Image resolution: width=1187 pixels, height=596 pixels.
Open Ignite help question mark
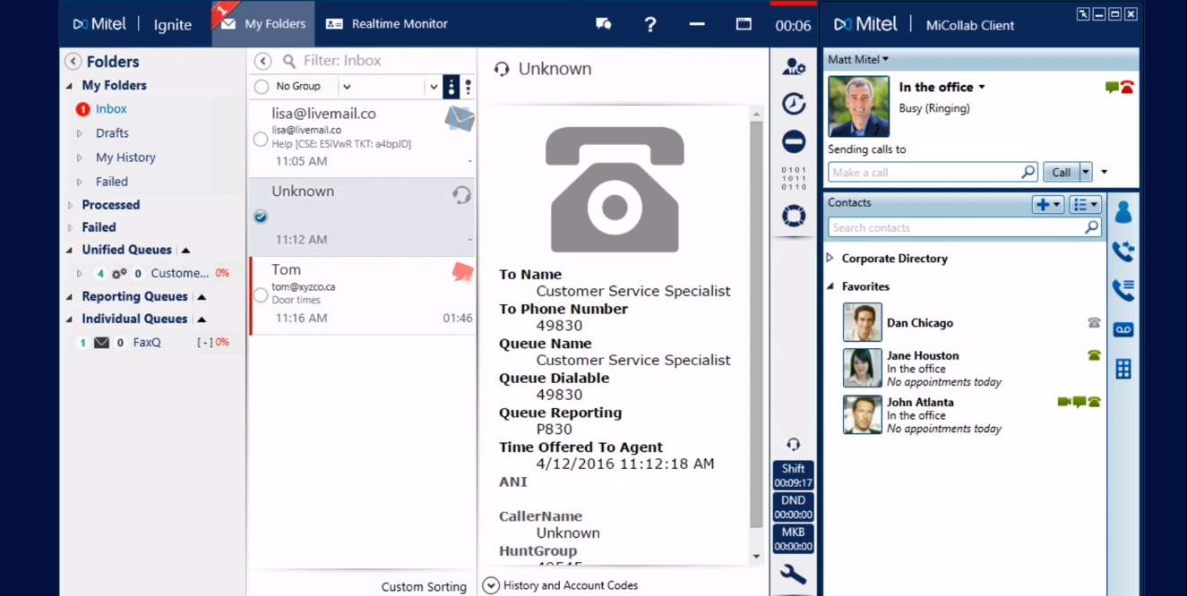pos(650,24)
